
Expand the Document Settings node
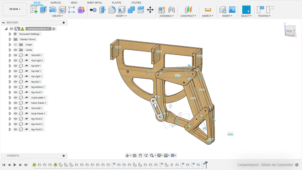(10, 34)
